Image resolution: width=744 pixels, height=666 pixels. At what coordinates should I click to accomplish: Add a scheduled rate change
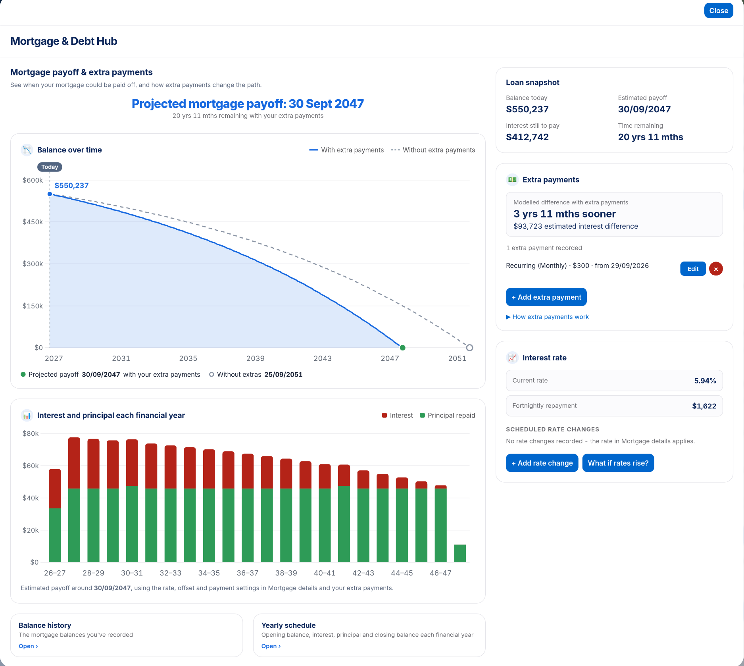pos(542,463)
